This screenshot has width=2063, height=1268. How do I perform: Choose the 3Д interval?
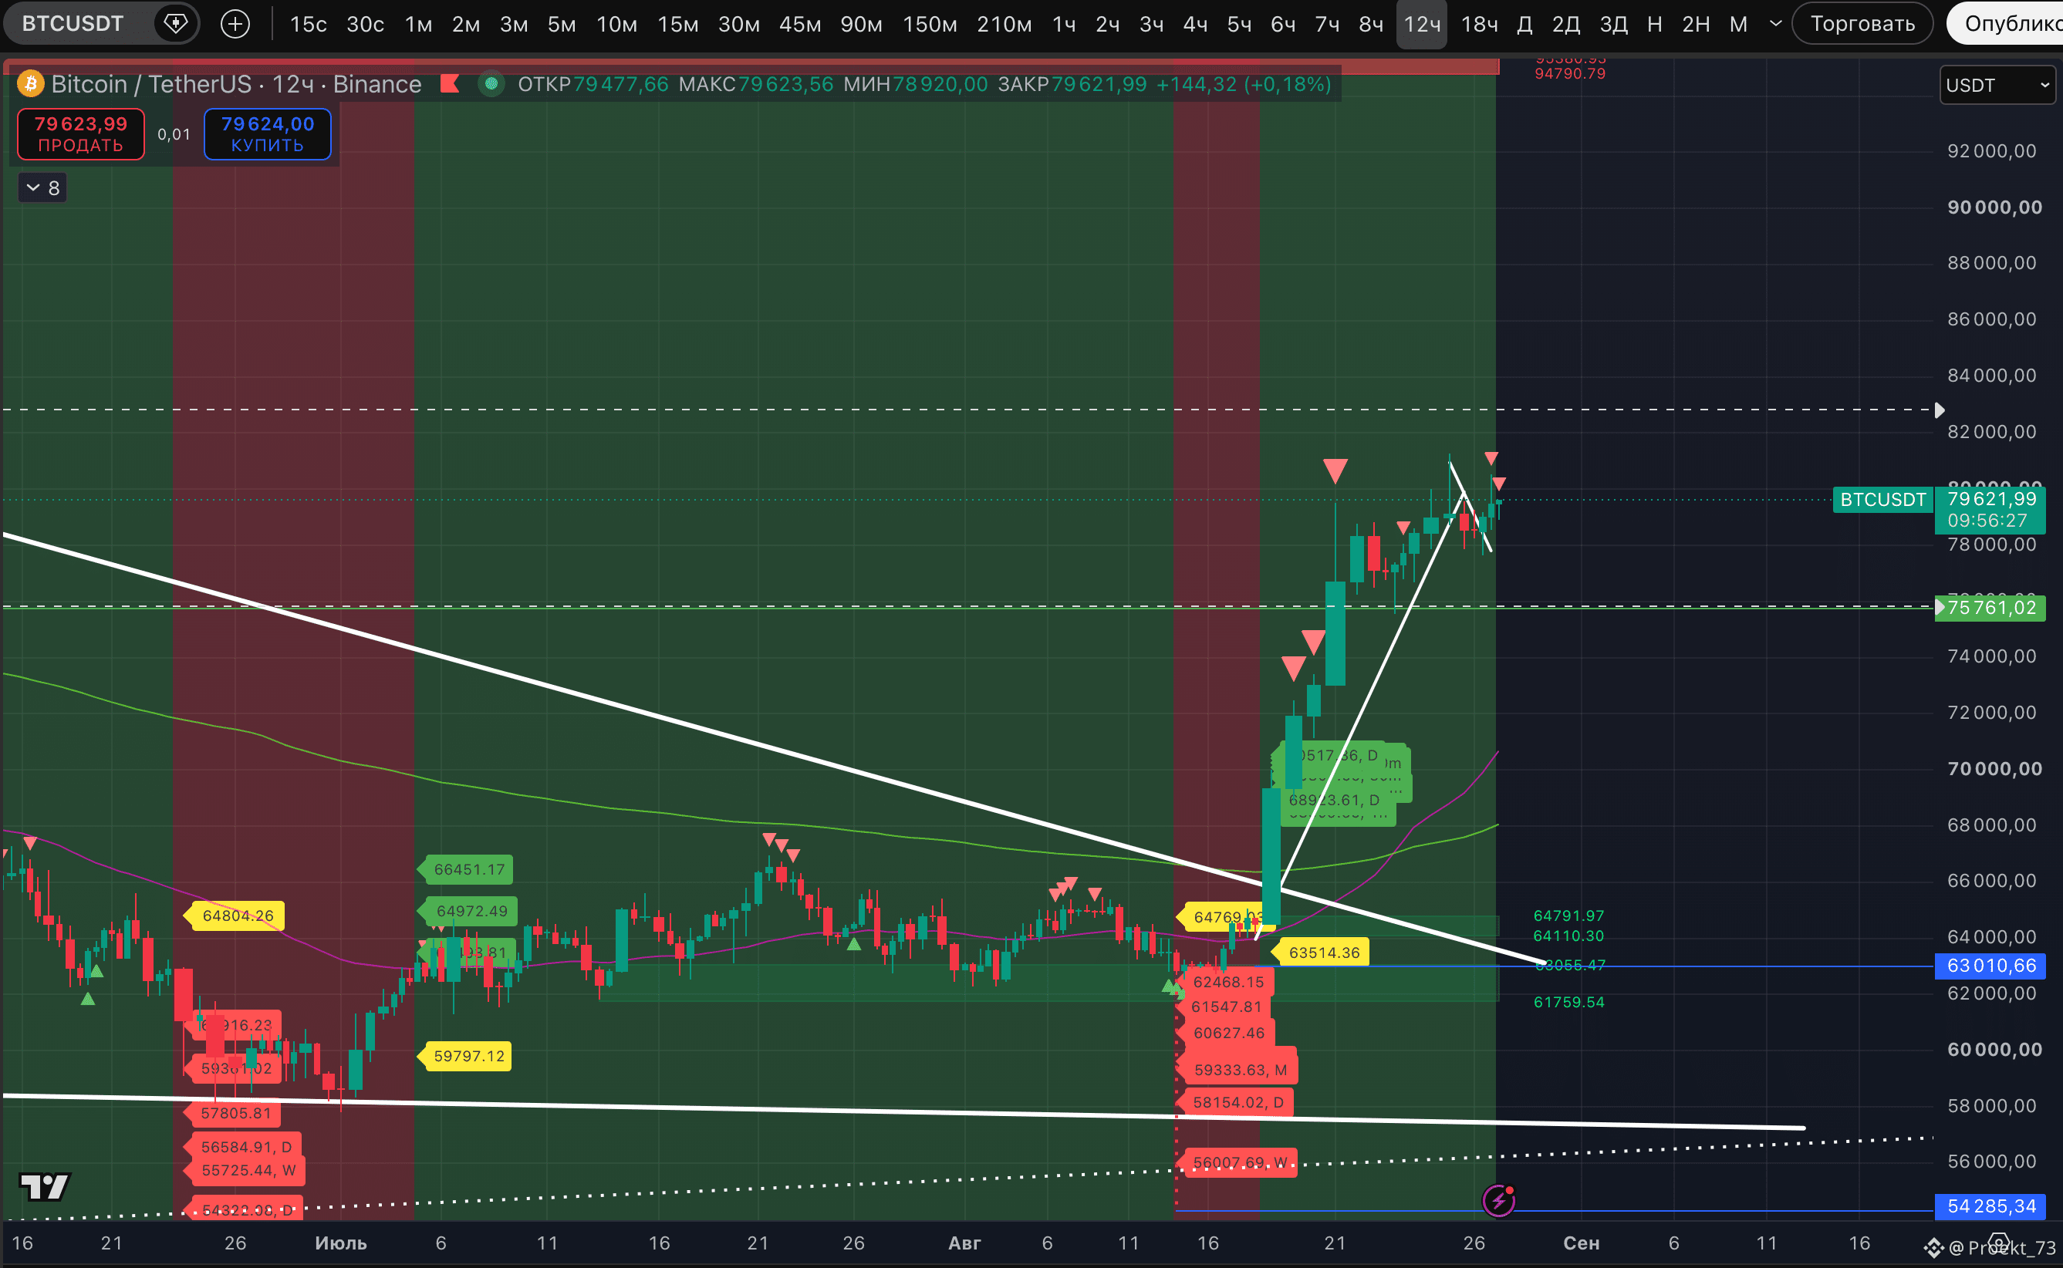(x=1613, y=25)
